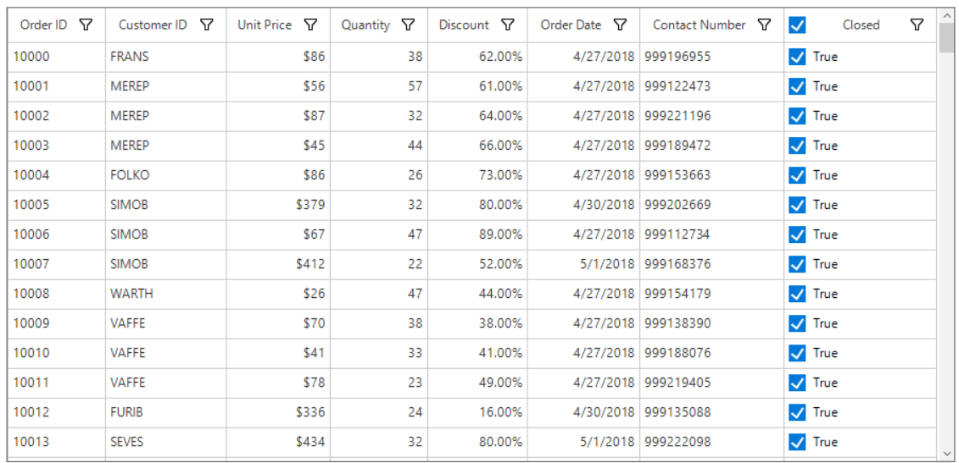Select contact number 999222098
959x463 pixels.
[x=712, y=442]
